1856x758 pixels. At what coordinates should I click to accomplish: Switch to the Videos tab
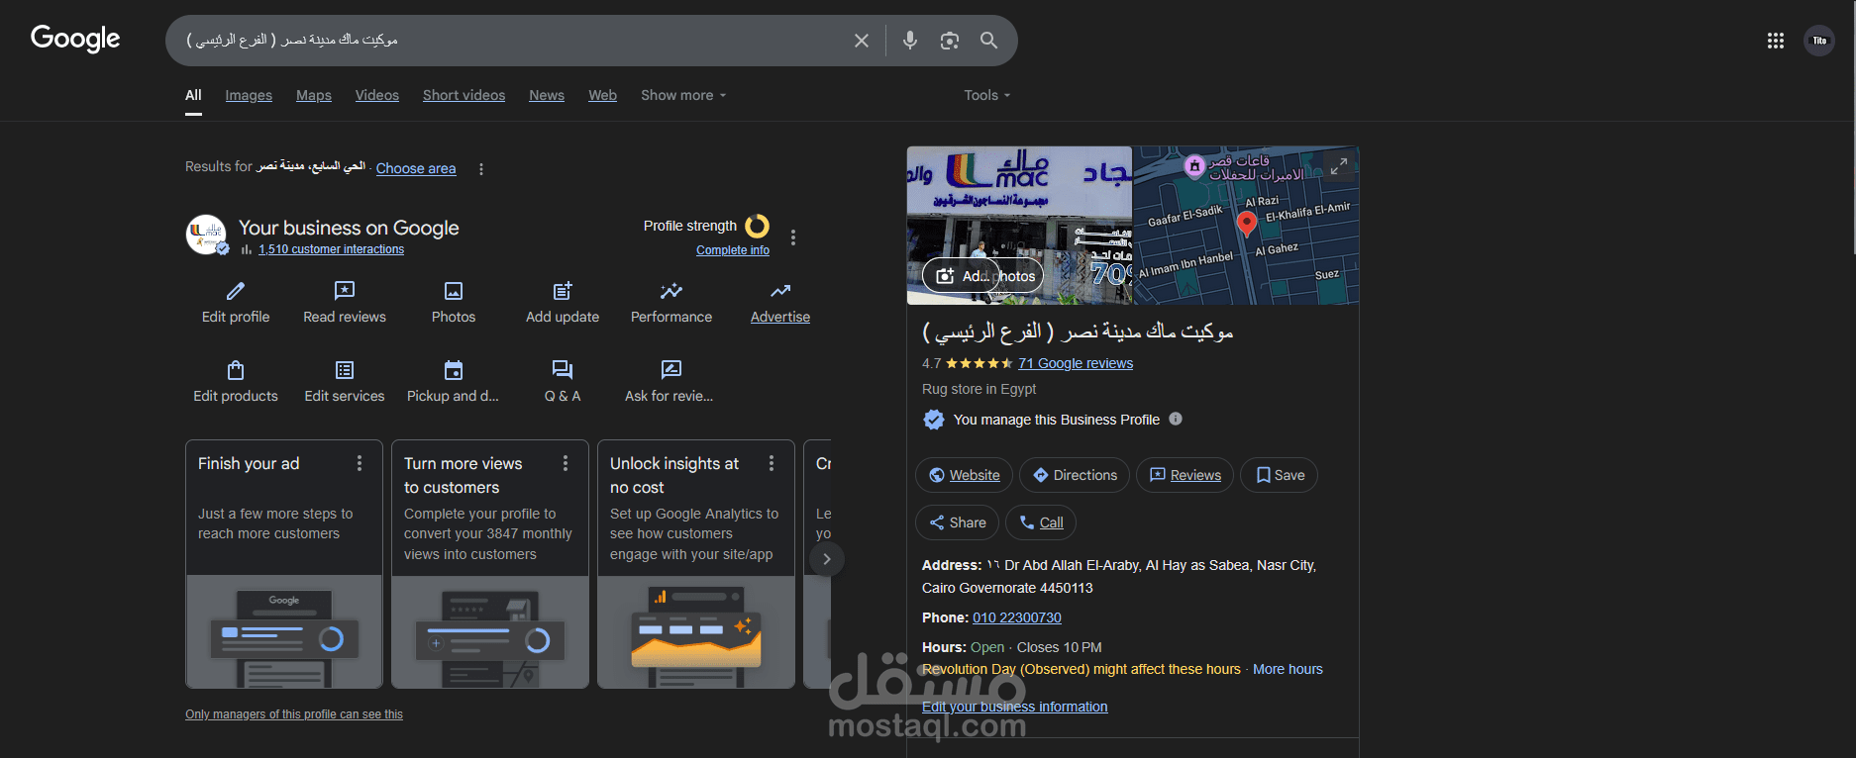click(x=377, y=95)
